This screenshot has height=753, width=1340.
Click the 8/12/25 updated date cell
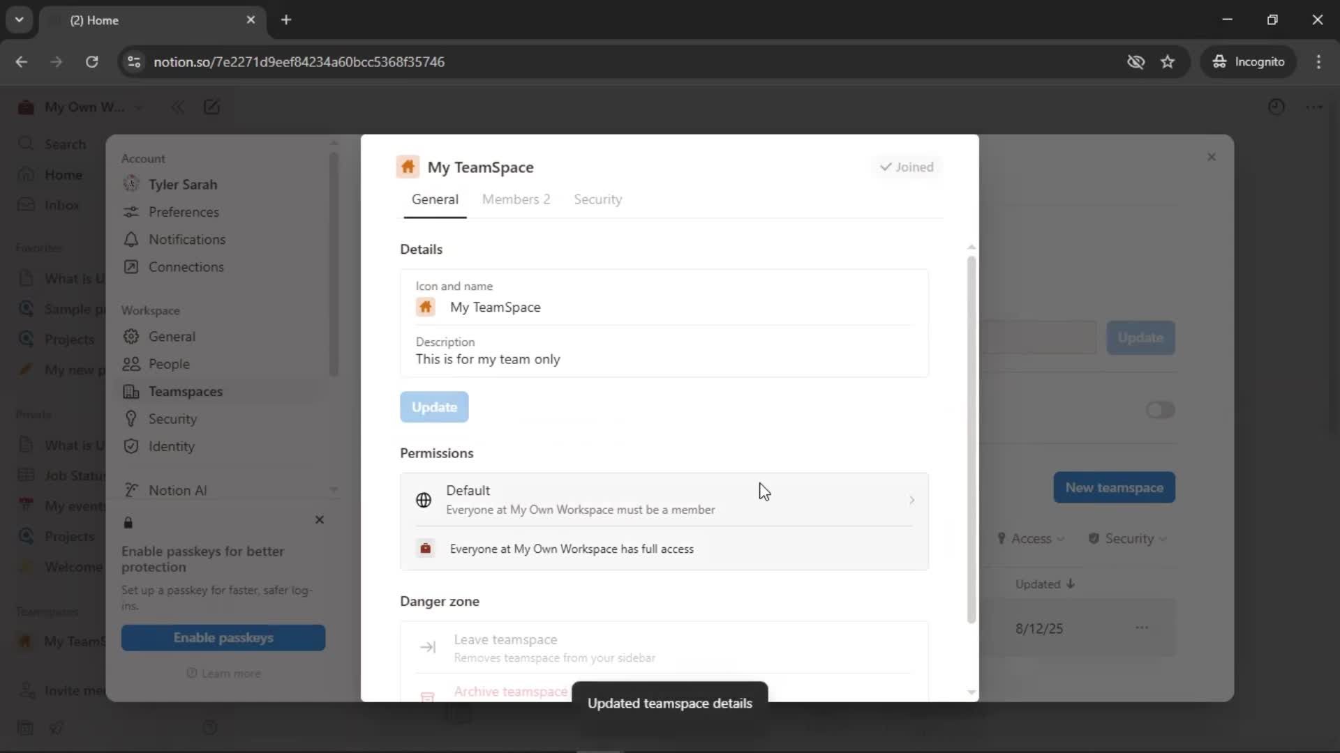[1038, 629]
